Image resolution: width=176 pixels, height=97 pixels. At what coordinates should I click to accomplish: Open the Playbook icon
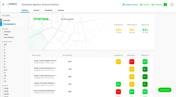coord(153,5)
